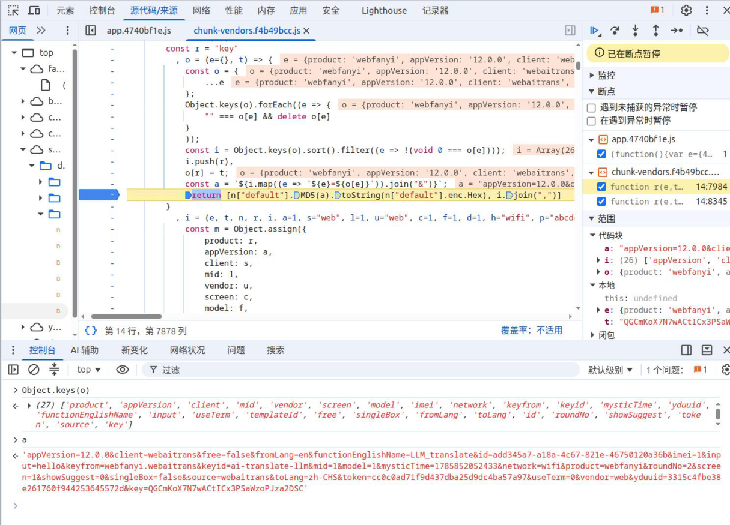Activate the inspect element picker icon
Image resolution: width=730 pixels, height=525 pixels.
(x=13, y=10)
